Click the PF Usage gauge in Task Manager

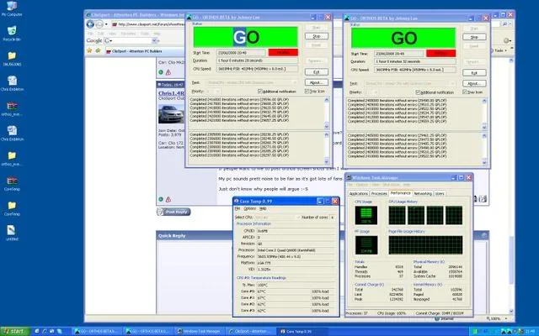coord(366,244)
